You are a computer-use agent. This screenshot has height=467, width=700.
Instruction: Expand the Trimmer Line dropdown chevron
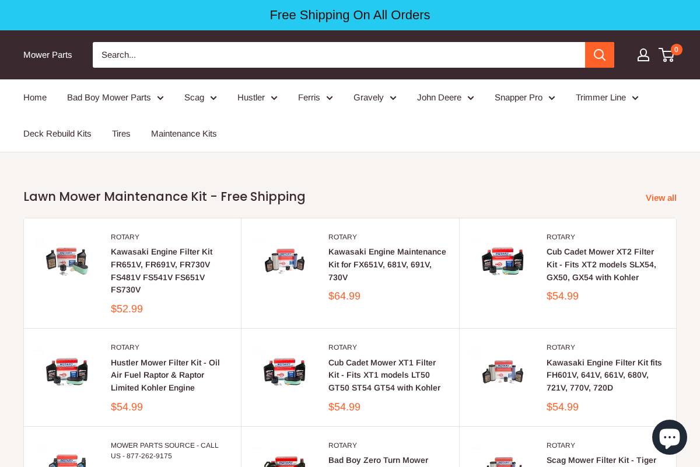coord(635,97)
